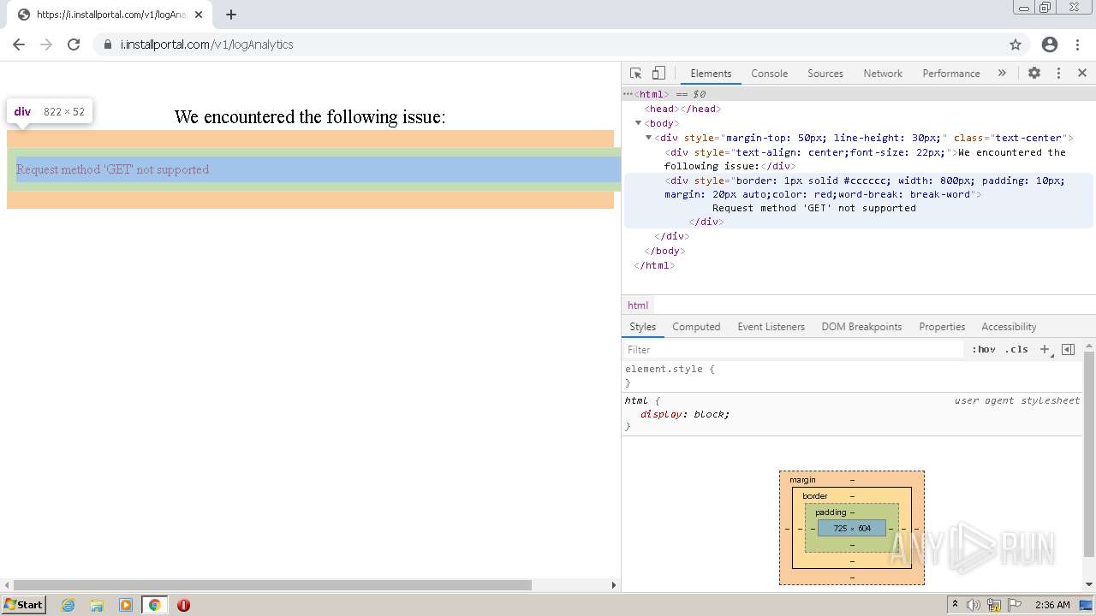Click the margin label in box model
The height and width of the screenshot is (616, 1096).
[x=802, y=480]
